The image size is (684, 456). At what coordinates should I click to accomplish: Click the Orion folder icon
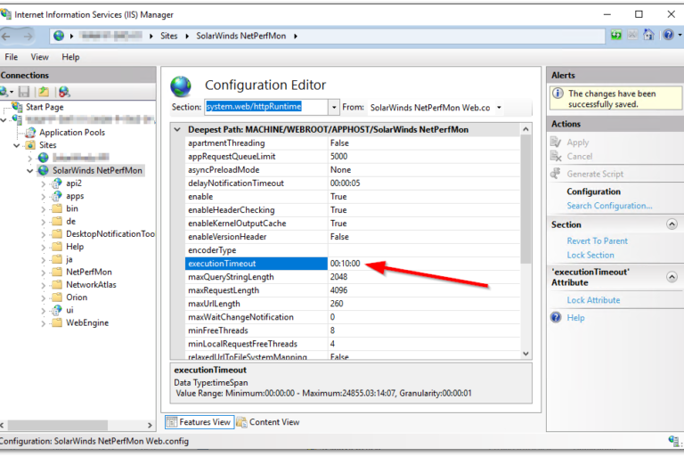click(x=57, y=297)
